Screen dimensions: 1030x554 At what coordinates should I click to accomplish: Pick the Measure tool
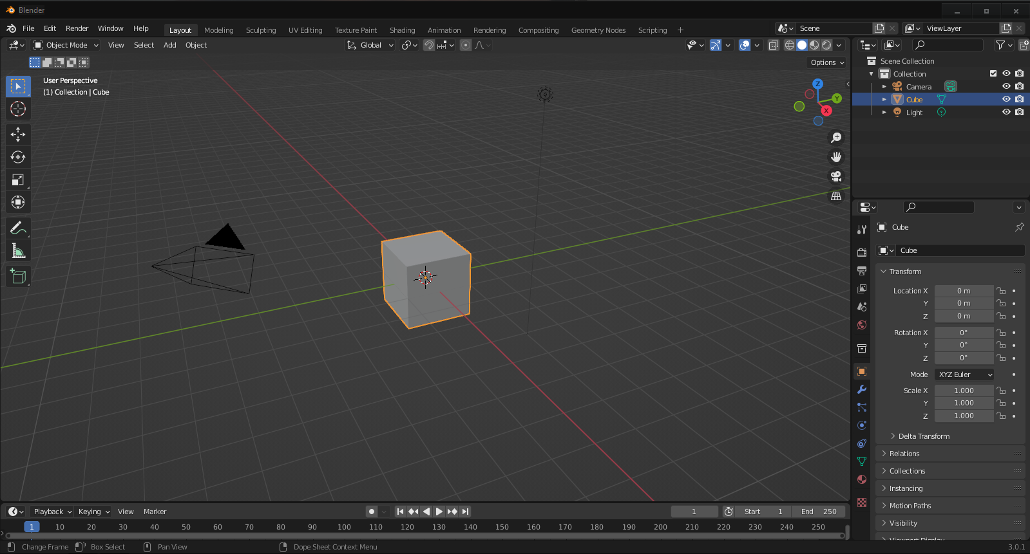[x=18, y=251]
